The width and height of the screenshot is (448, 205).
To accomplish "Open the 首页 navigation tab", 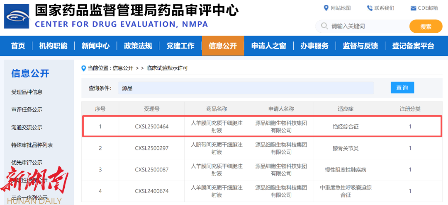I will (x=18, y=46).
